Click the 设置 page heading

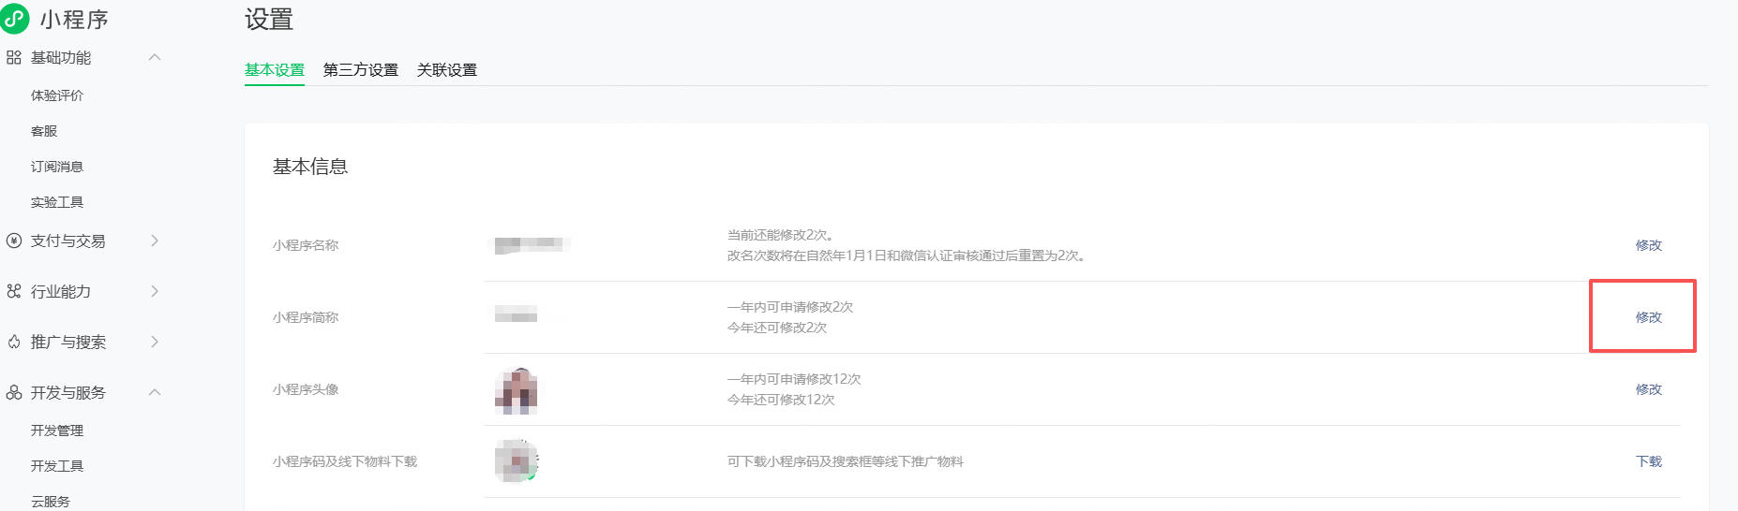pos(269,20)
